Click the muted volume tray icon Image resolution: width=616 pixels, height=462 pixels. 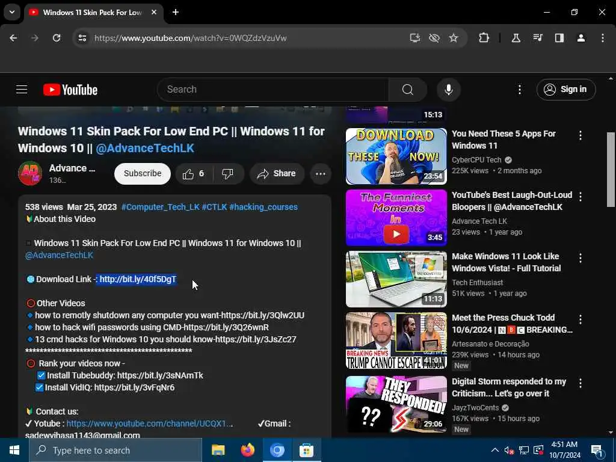coord(509,450)
